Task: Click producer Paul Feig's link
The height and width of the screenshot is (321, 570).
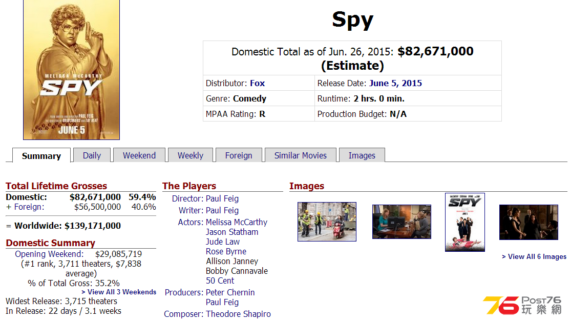Action: pos(222,302)
